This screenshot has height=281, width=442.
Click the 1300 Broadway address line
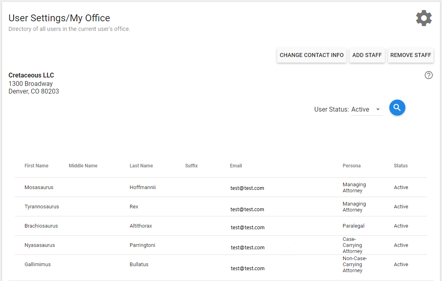coord(31,84)
